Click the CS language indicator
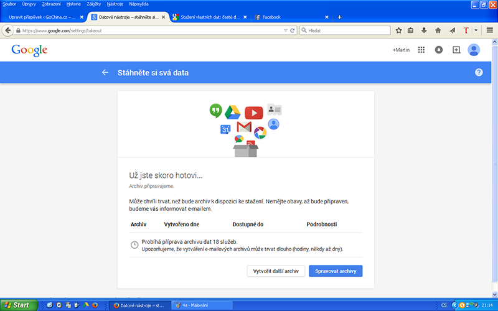 (444, 305)
